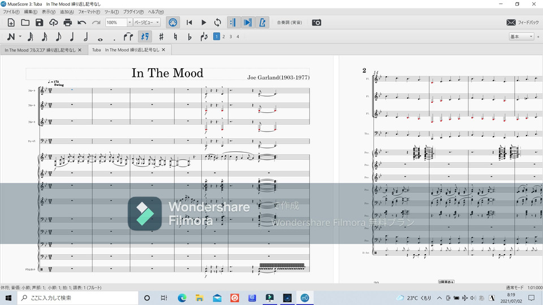Open the page view (ページビュー) dropdown
This screenshot has width=543, height=305.
point(147,23)
